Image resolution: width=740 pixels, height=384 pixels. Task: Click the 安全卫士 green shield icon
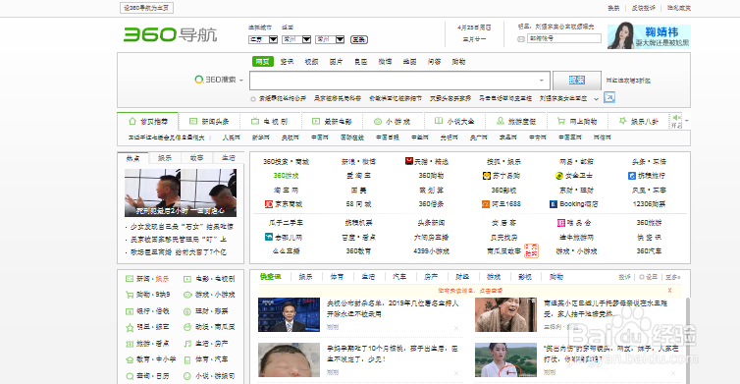point(559,176)
